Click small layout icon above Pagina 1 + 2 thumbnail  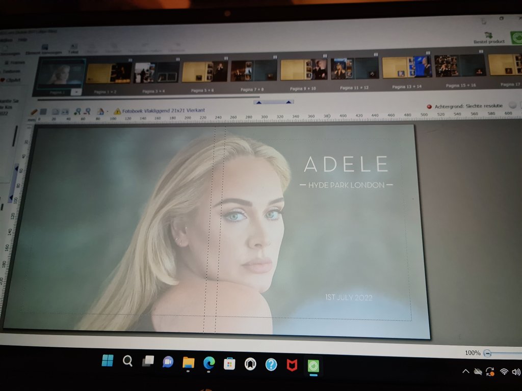coord(130,60)
